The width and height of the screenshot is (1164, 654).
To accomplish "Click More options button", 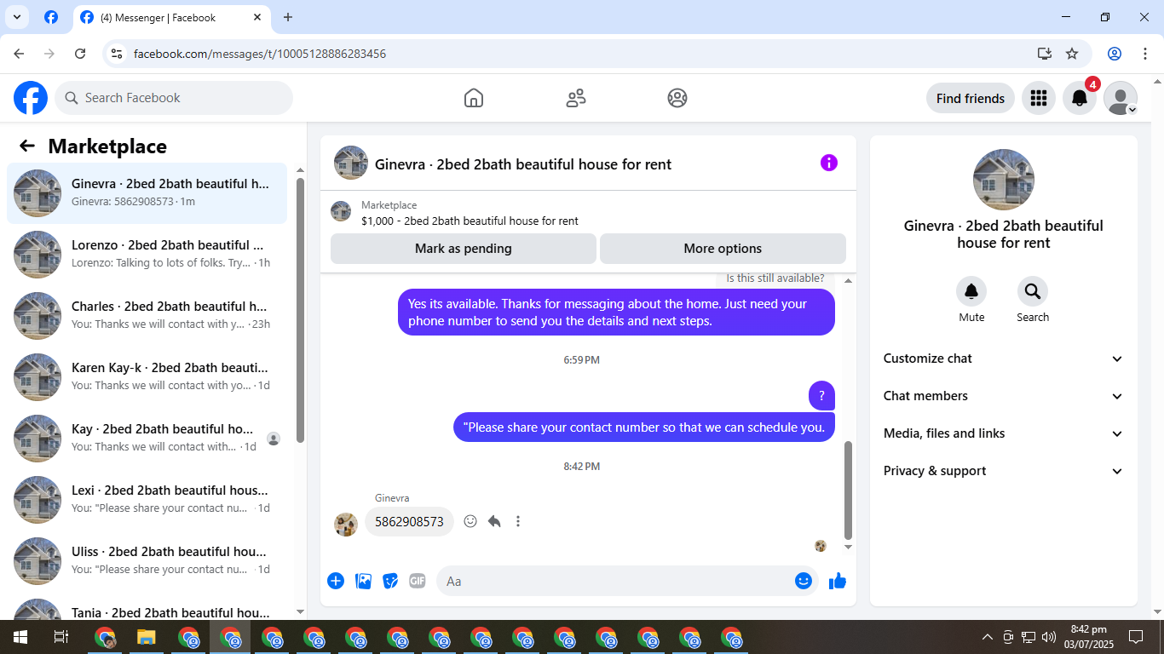I will pos(723,249).
